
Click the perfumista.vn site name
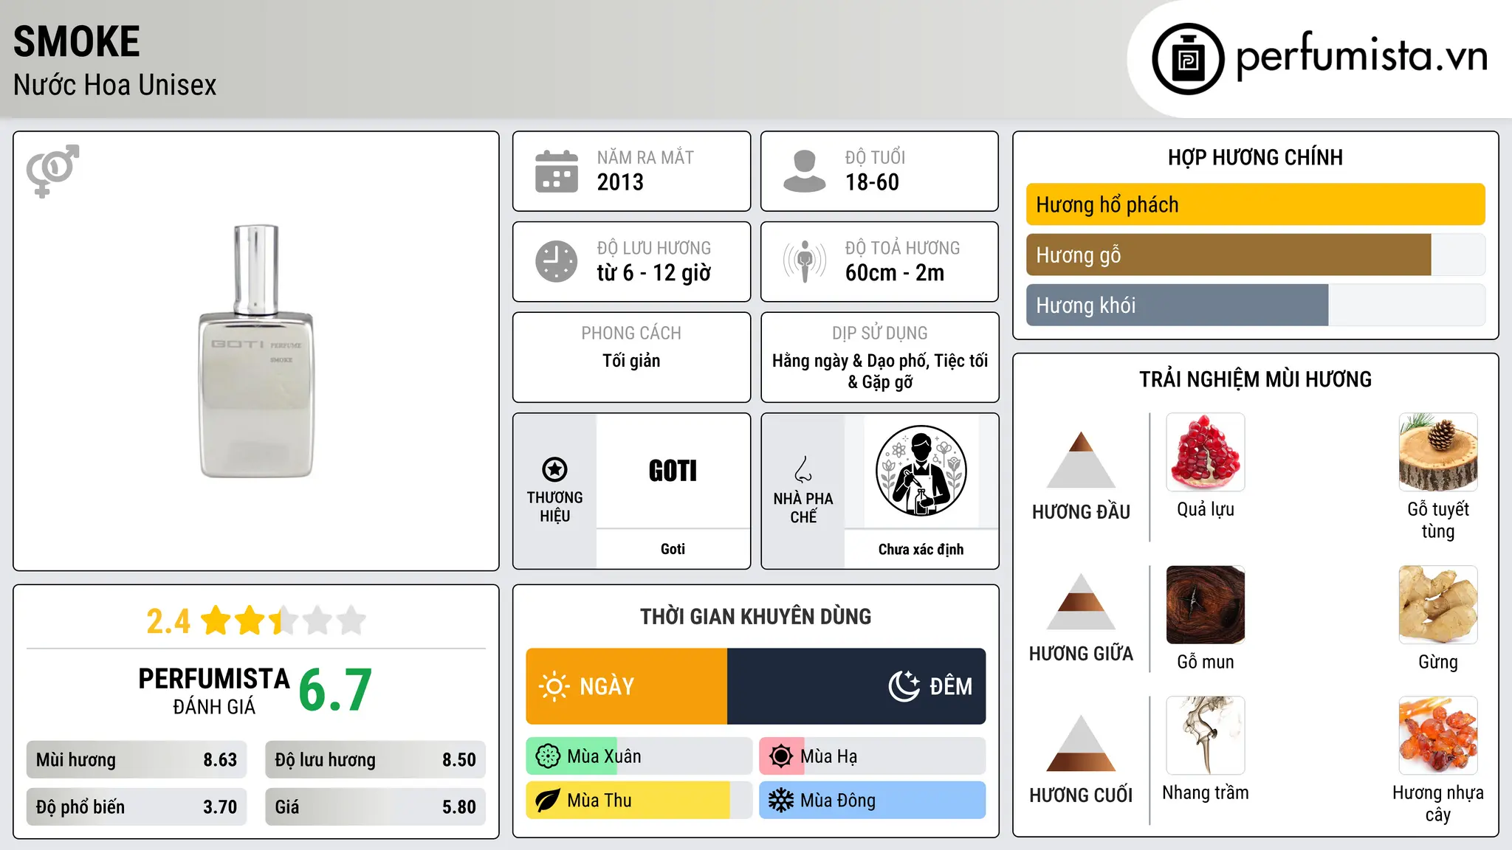pos(1362,56)
